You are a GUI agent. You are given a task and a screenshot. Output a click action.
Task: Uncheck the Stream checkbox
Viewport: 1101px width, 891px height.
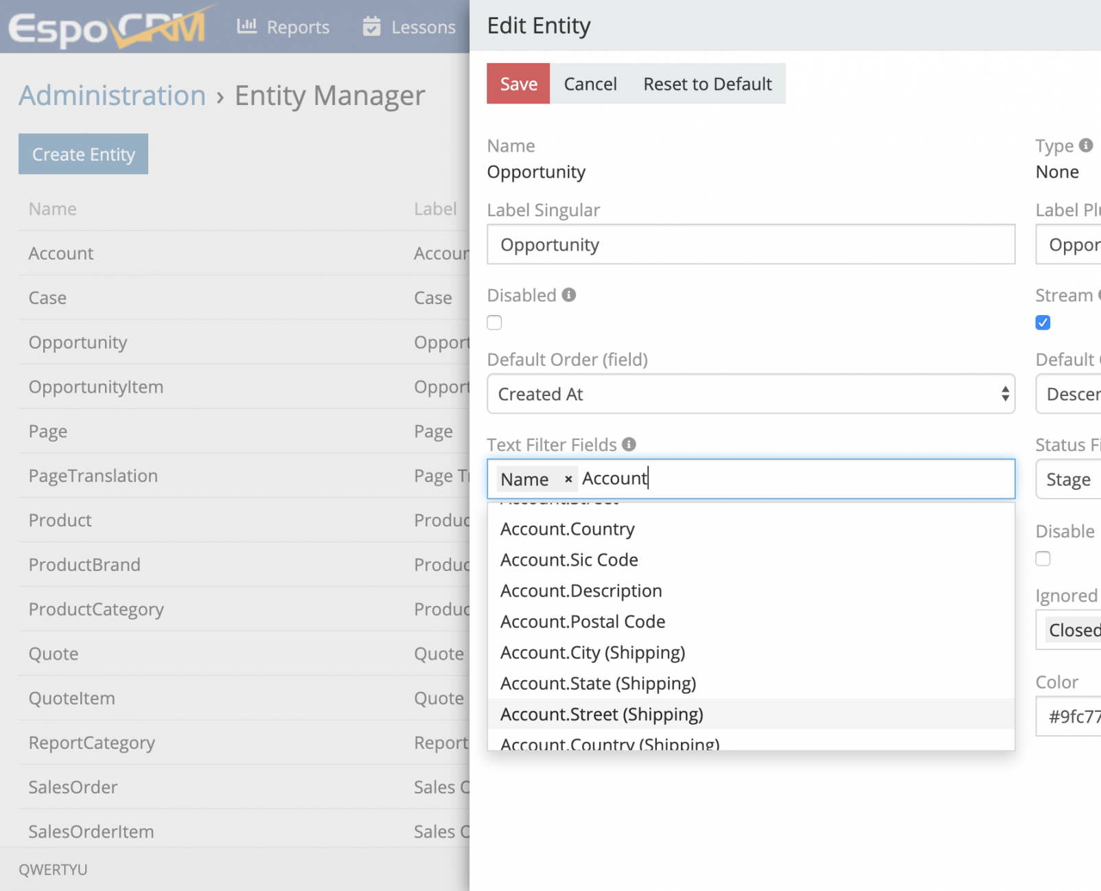click(x=1043, y=323)
